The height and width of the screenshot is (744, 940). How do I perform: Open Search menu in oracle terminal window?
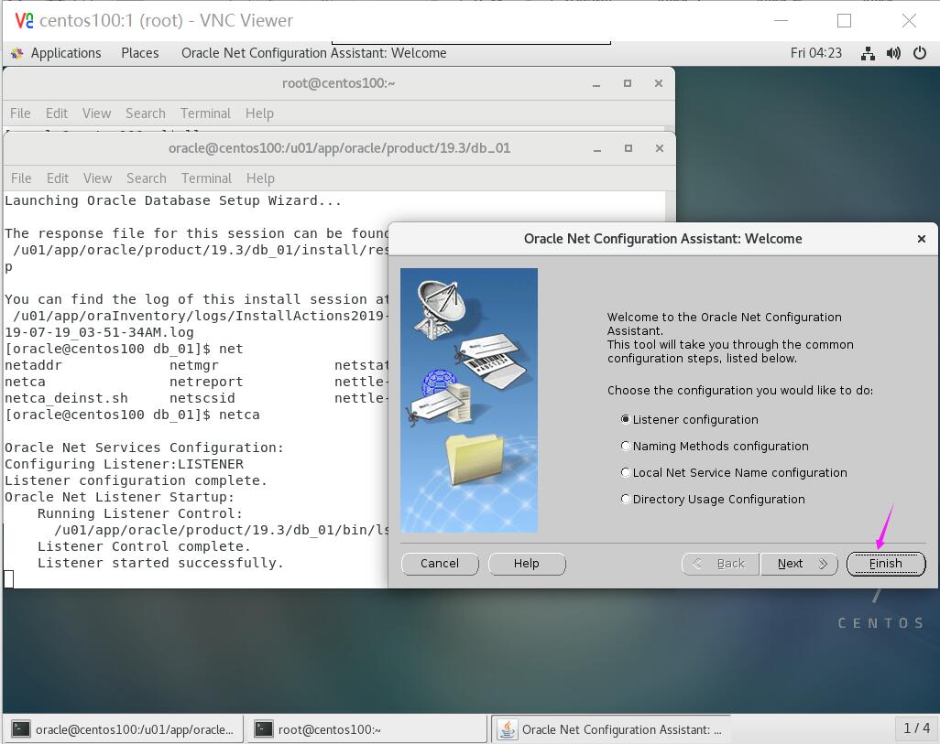tap(147, 178)
